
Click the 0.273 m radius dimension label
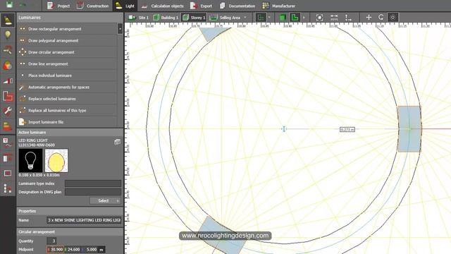(x=347, y=130)
